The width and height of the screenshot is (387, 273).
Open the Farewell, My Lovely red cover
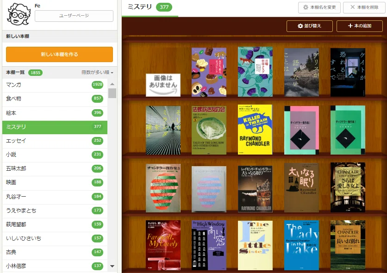pos(163,245)
